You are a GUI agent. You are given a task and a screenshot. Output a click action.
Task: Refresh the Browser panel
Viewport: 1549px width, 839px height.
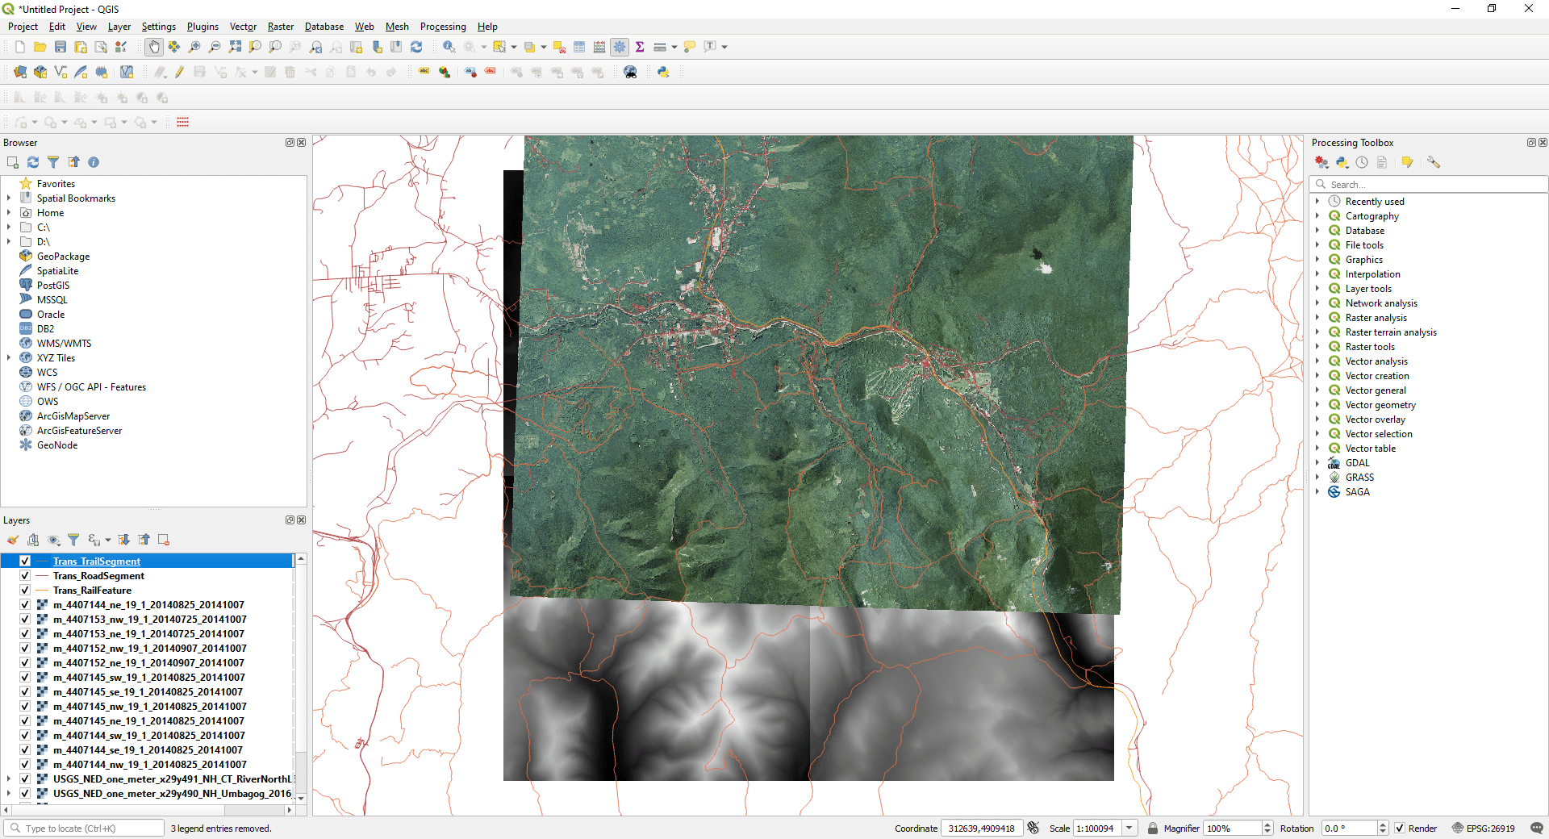coord(33,162)
